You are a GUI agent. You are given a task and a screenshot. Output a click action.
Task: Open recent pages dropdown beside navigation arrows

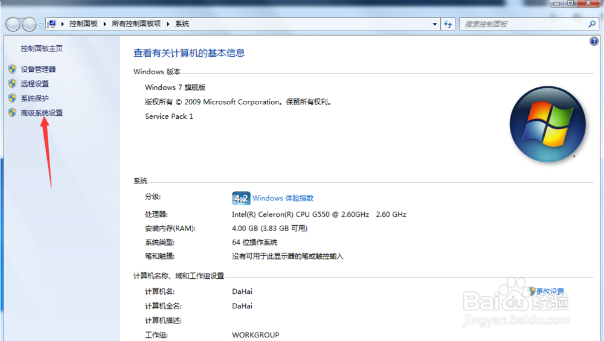tap(40, 25)
